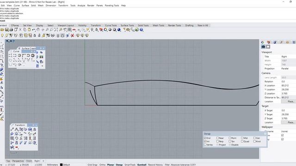The height and width of the screenshot is (166, 296).
Task: Click the red X scissors icon
Action: (x=72, y=36)
